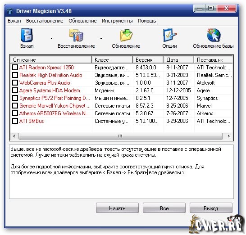Tick the Realtek High Definition Audio checkbox

(15, 75)
